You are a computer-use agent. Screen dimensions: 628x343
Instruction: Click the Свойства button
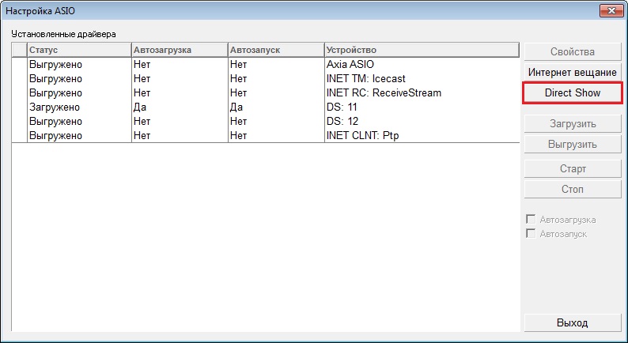[573, 51]
